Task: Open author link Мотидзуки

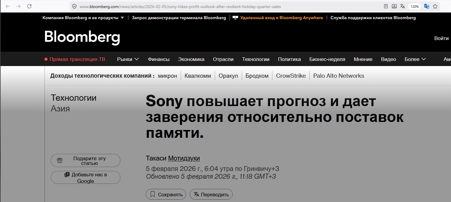Action: tap(184, 158)
